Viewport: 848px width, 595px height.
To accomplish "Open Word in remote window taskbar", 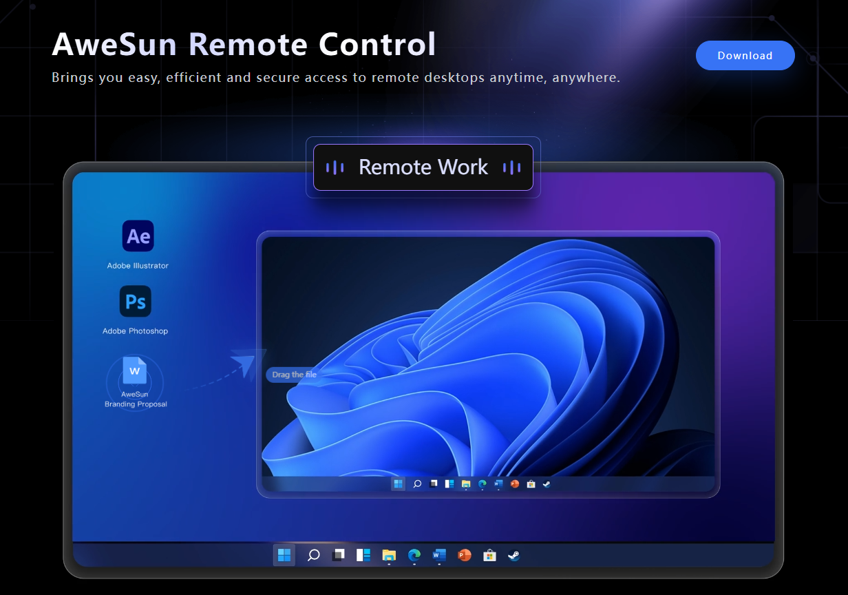I will [498, 484].
